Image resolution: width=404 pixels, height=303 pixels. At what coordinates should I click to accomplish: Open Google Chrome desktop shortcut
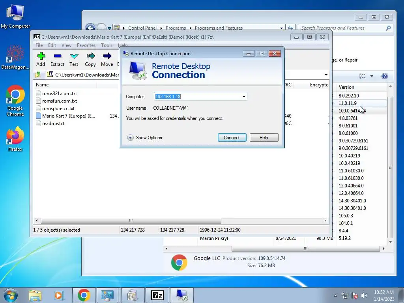[x=15, y=101]
